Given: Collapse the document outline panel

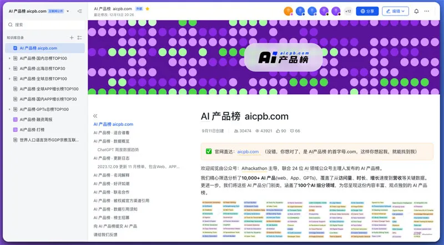Looking at the screenshot, I should click(95, 116).
